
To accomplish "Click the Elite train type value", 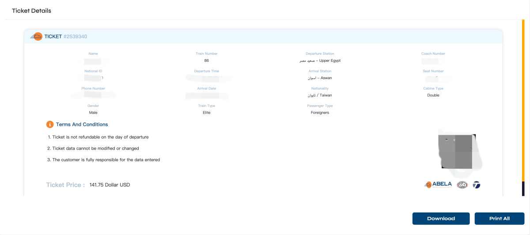I will click(x=207, y=113).
